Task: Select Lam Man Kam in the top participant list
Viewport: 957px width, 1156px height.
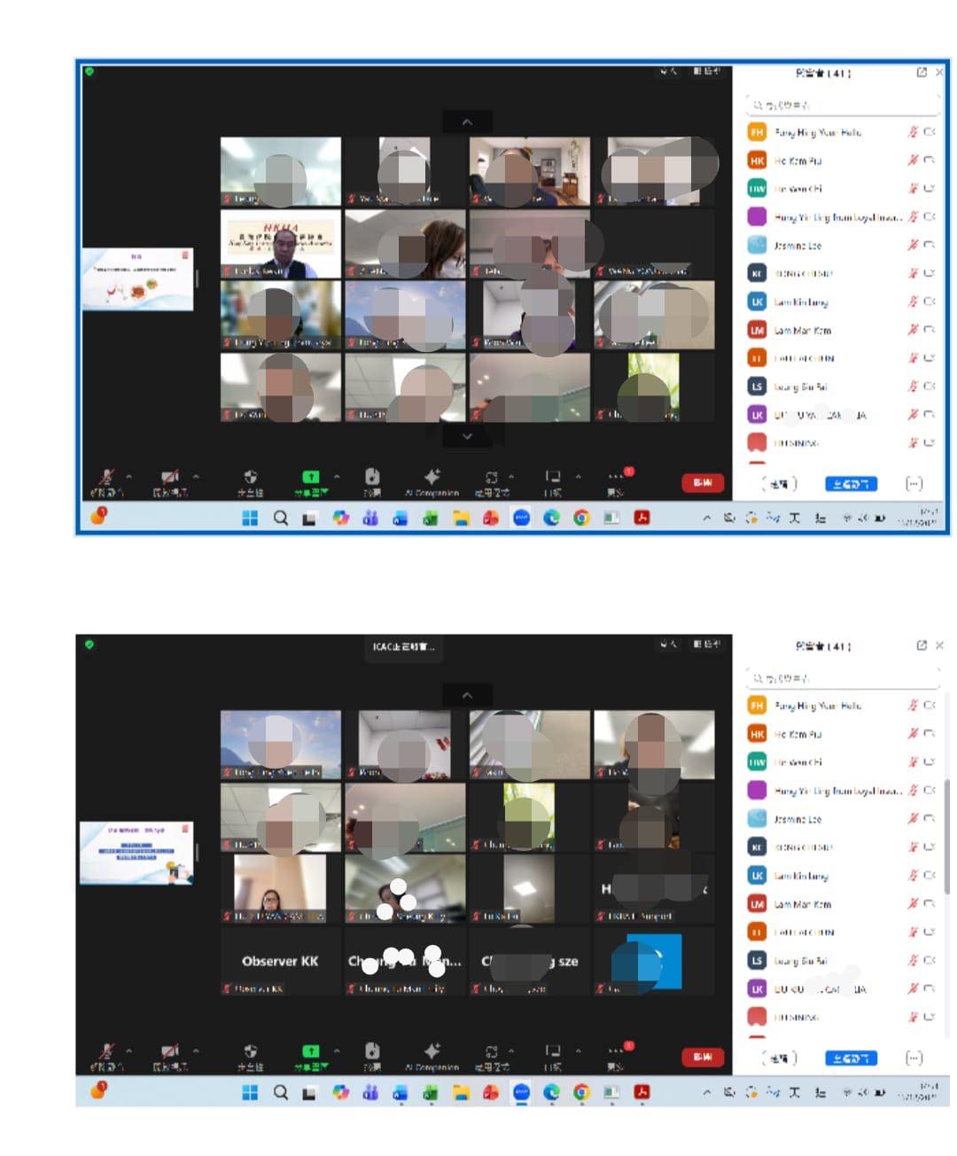Action: tap(803, 331)
